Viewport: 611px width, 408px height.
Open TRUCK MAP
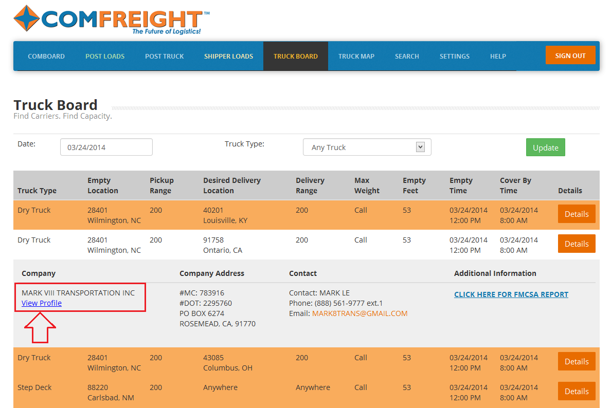pyautogui.click(x=356, y=56)
